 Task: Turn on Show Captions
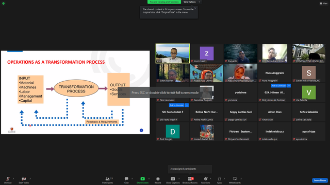[173, 180]
